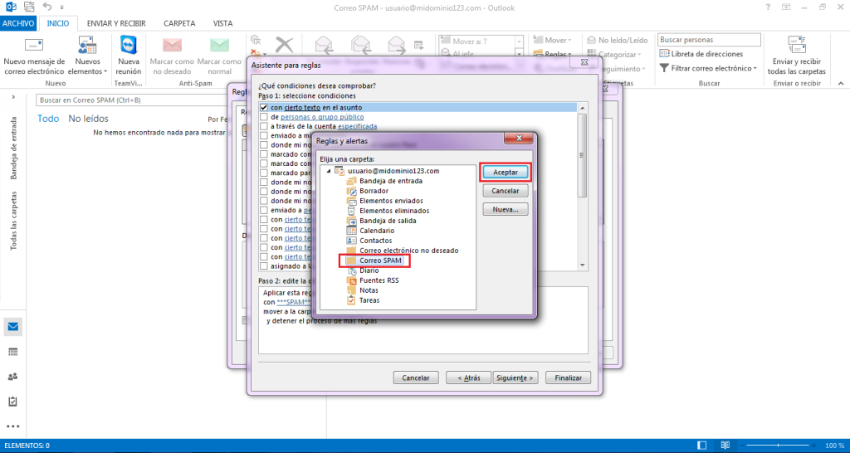Open the ARCHIVO tab
Viewport: 850px width, 453px height.
(18, 23)
